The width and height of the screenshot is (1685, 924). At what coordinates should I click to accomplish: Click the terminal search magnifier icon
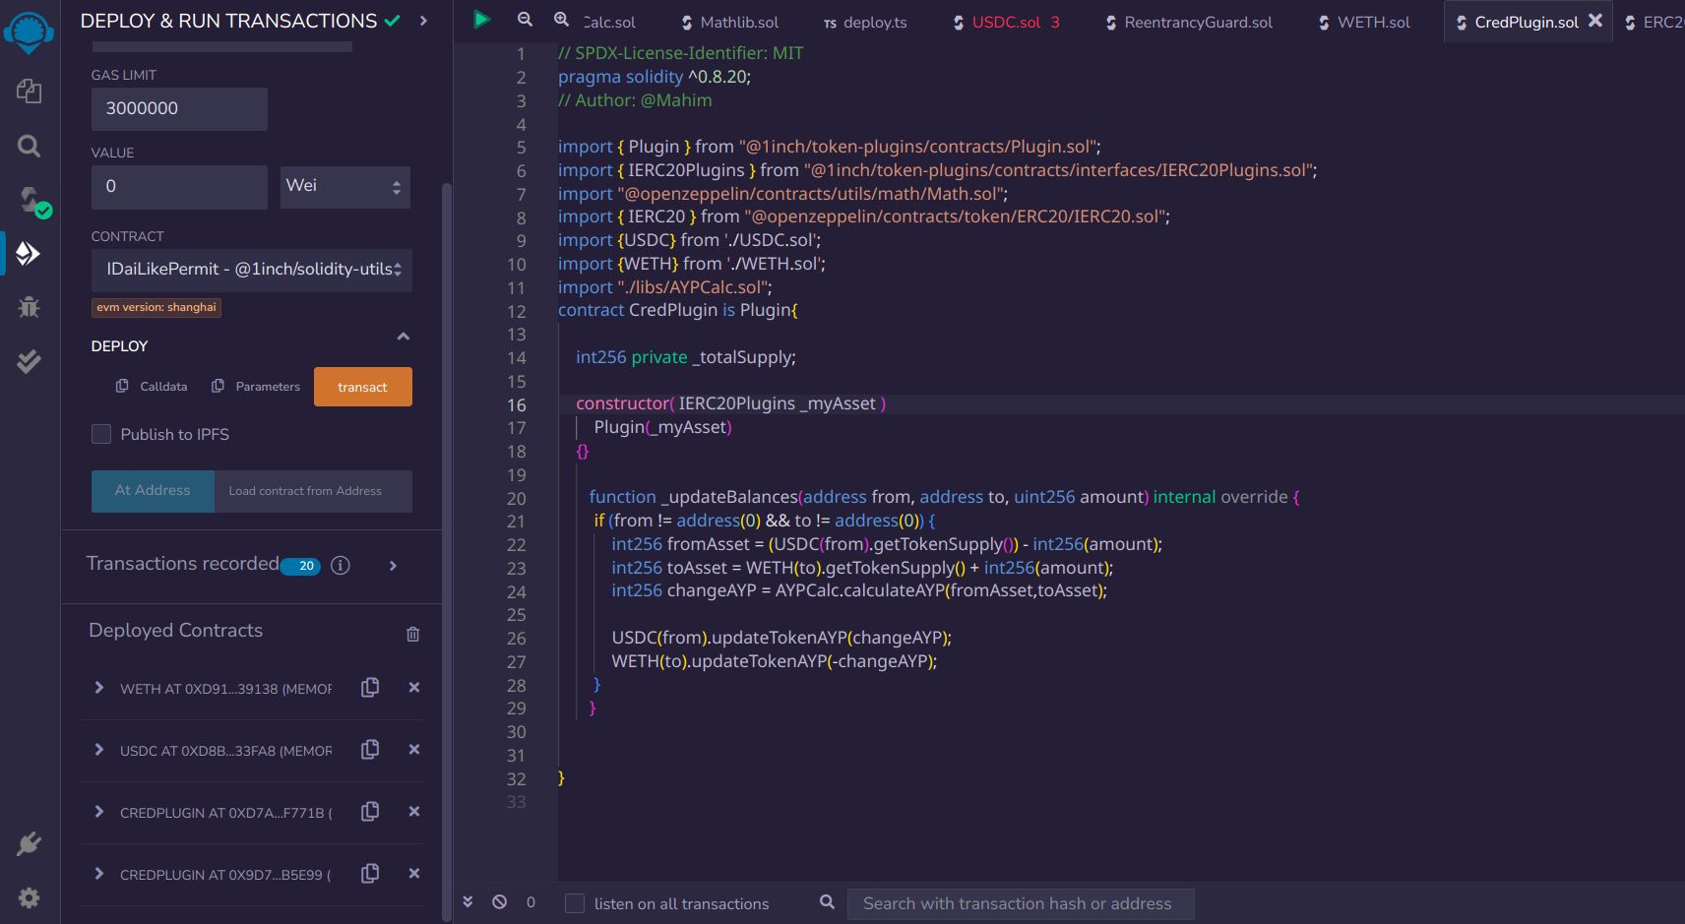(x=828, y=901)
